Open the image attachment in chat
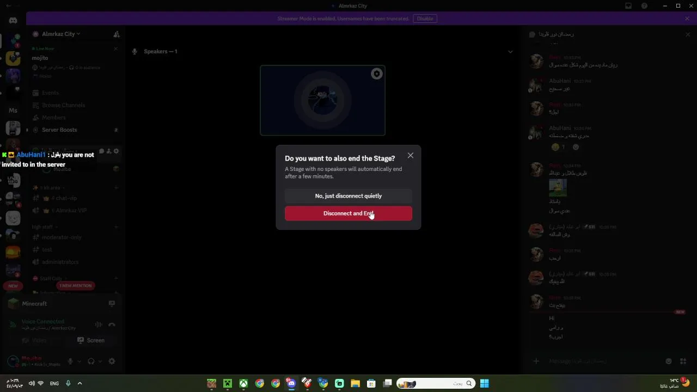 tap(558, 188)
